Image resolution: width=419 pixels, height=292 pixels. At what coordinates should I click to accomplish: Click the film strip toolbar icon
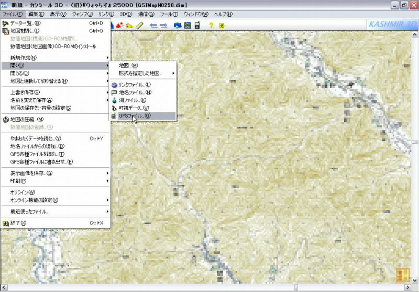tap(188, 26)
